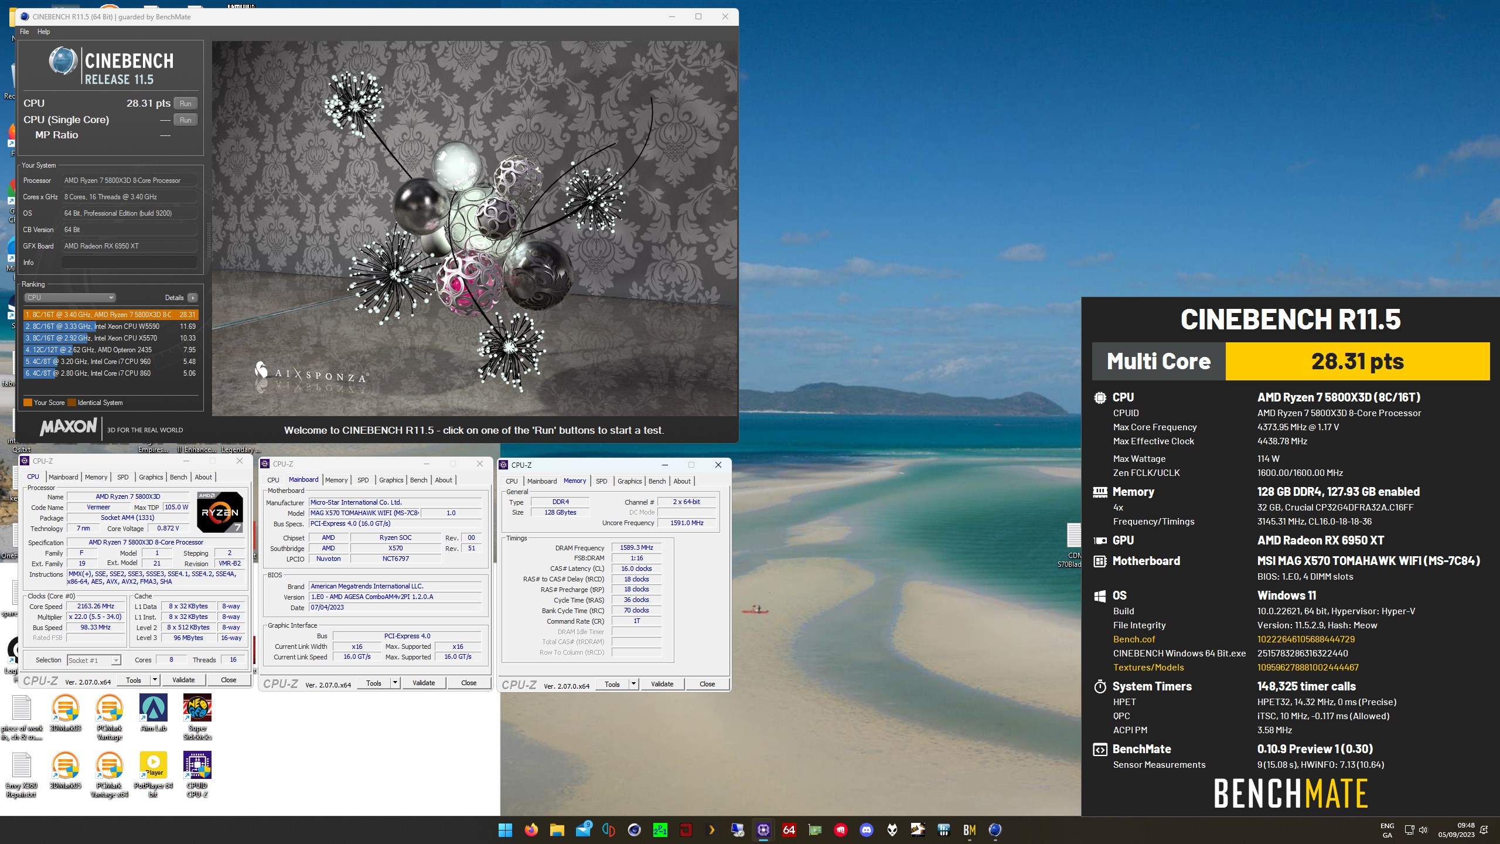This screenshot has height=844, width=1500.
Task: Click Tools button in the Memory CPU-Z window
Action: pos(612,684)
